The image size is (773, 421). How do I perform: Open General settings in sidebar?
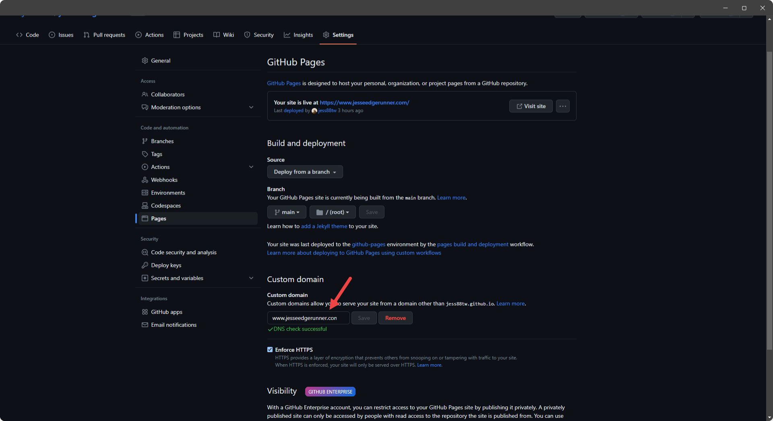[x=198, y=60]
